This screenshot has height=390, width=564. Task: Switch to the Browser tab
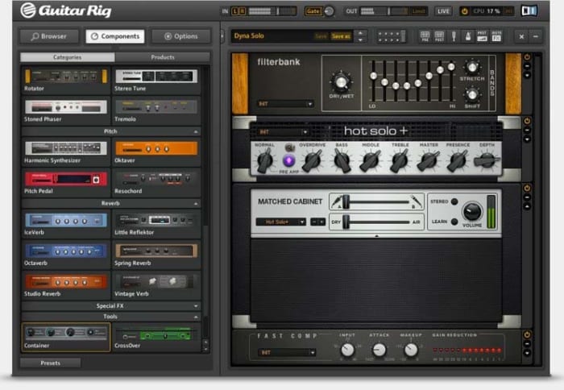tap(49, 36)
